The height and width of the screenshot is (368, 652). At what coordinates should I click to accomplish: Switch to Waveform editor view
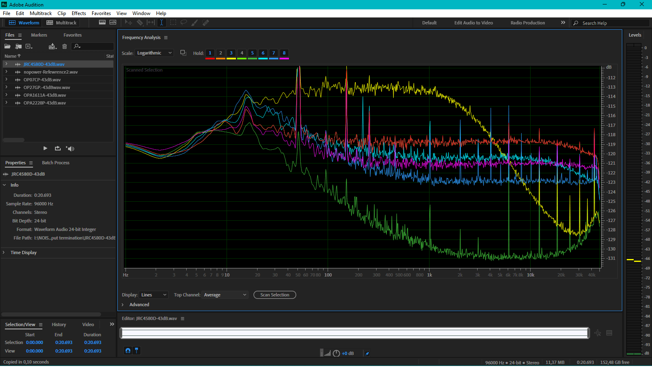(x=24, y=23)
